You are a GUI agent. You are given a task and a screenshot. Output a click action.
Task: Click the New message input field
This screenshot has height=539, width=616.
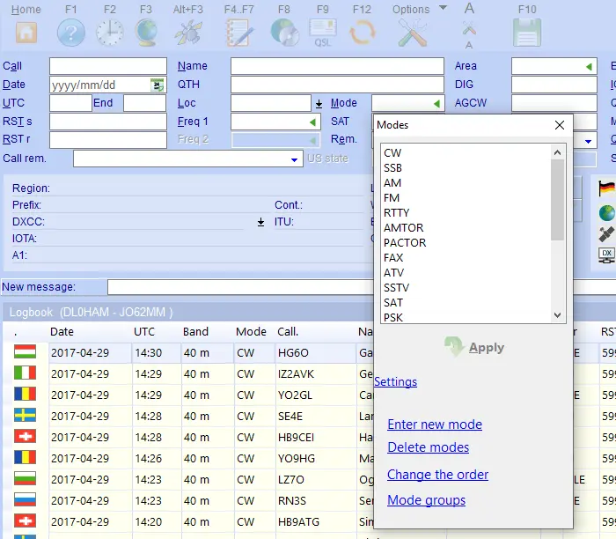(x=240, y=287)
